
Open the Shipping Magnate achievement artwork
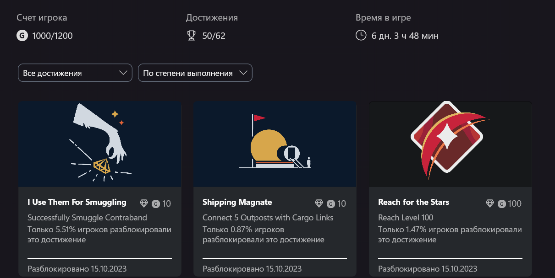click(275, 144)
